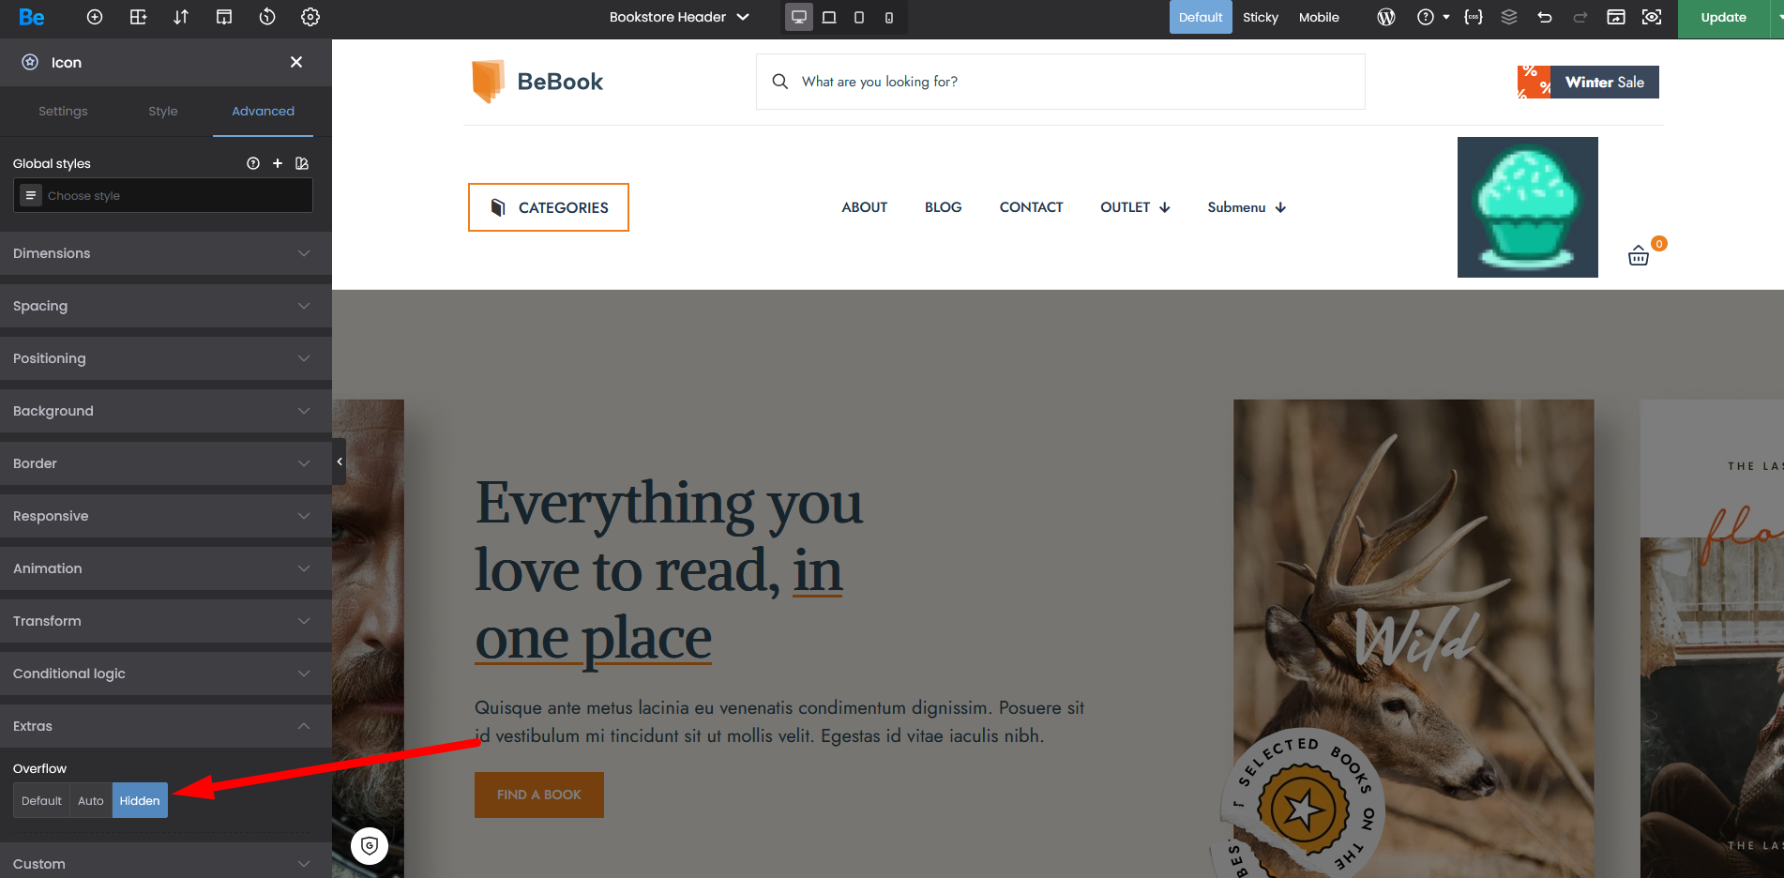The height and width of the screenshot is (878, 1784).
Task: Click the add element plus icon
Action: (x=95, y=17)
